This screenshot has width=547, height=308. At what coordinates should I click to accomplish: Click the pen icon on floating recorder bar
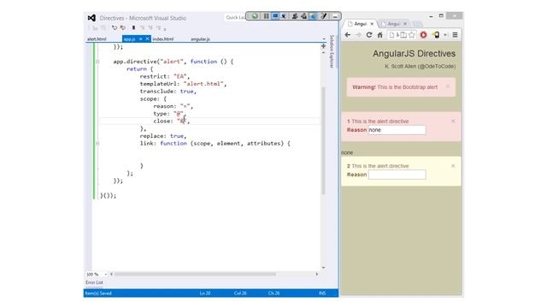[323, 16]
